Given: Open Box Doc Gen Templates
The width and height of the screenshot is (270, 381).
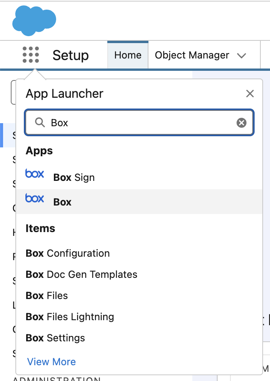Looking at the screenshot, I should pyautogui.click(x=82, y=274).
